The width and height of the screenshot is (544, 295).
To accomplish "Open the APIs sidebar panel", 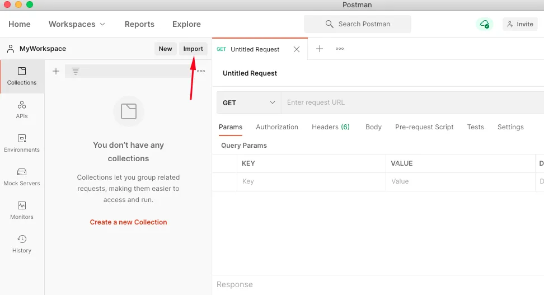I will [22, 110].
